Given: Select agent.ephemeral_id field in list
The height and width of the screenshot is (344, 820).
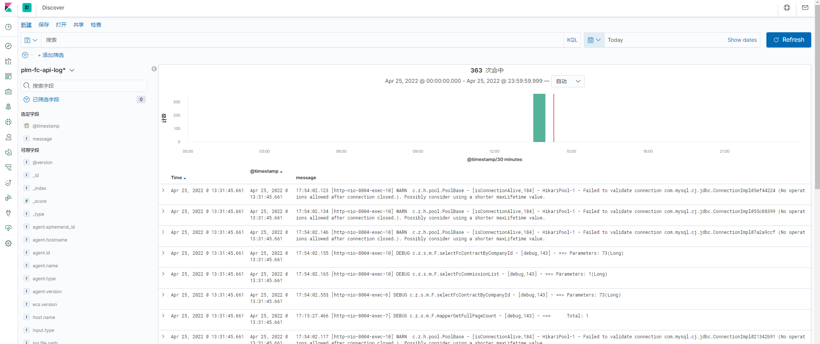Looking at the screenshot, I should coord(54,227).
